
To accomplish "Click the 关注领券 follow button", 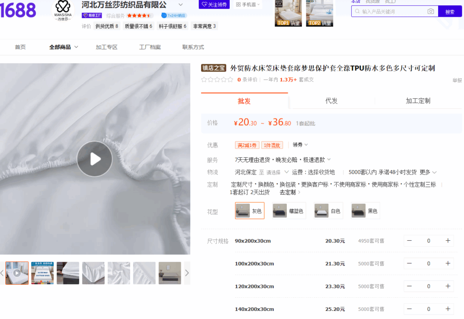I will click(x=214, y=5).
